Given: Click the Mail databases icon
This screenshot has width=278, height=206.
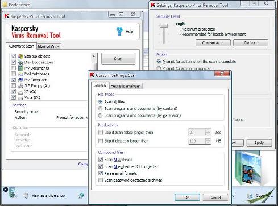Looking at the screenshot, I should pos(20,74).
